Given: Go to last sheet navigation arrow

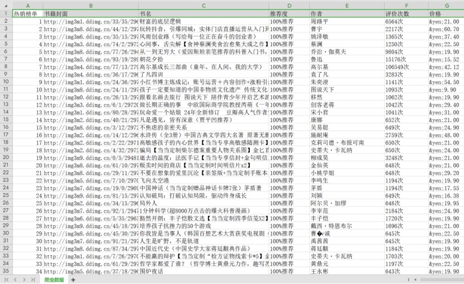Looking at the screenshot, I should (x=33, y=280).
